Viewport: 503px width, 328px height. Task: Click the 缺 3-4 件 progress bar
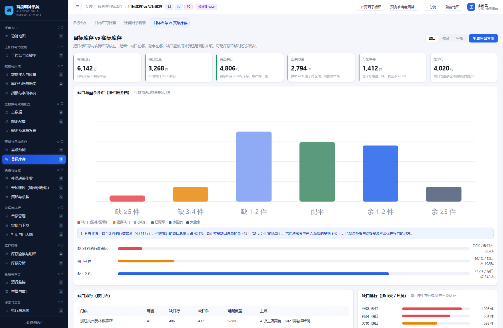pyautogui.click(x=294, y=261)
